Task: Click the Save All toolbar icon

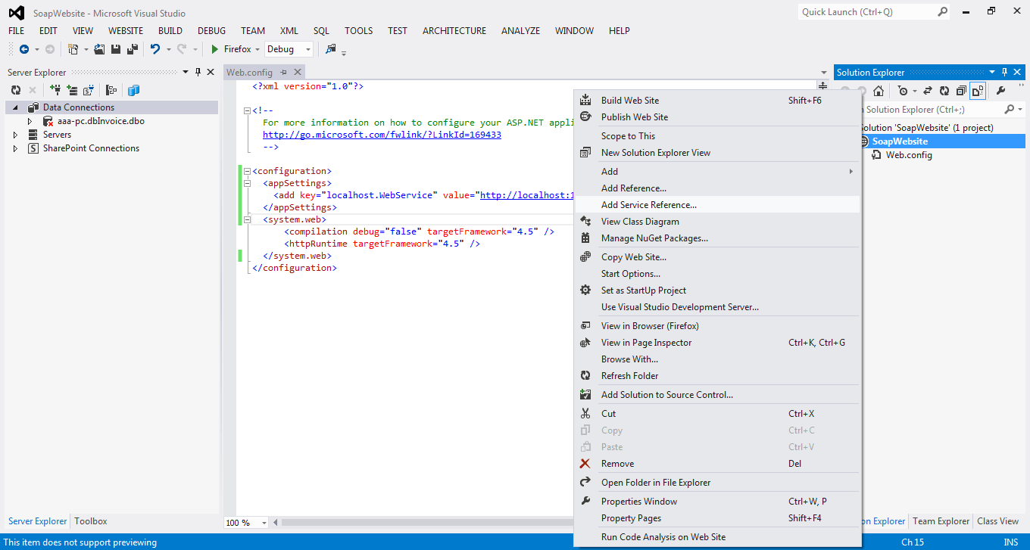Action: point(133,49)
